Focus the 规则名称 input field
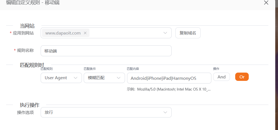Viewport: 278px width, 130px height. click(x=106, y=51)
